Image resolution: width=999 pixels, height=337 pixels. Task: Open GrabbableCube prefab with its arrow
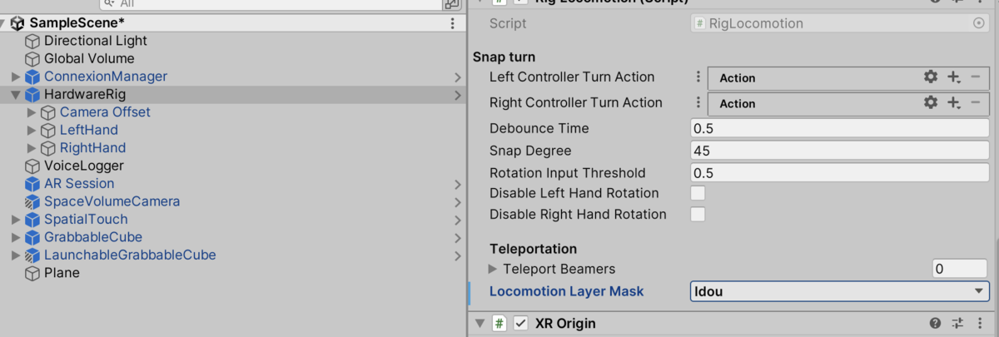(458, 237)
